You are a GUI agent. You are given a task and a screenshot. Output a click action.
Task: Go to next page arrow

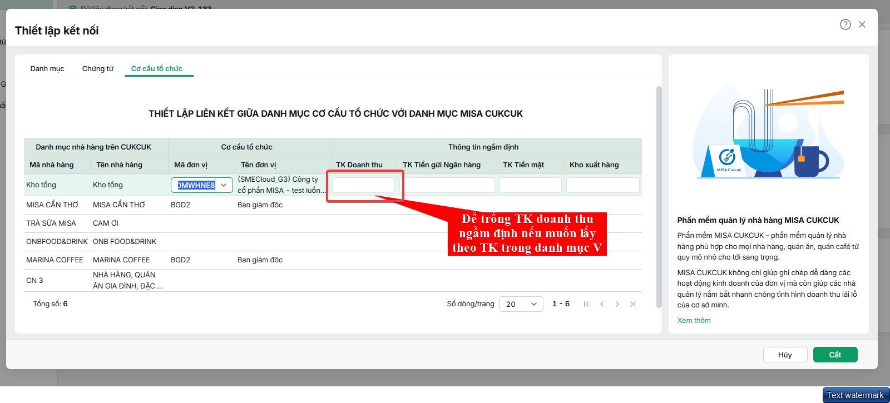pyautogui.click(x=617, y=304)
